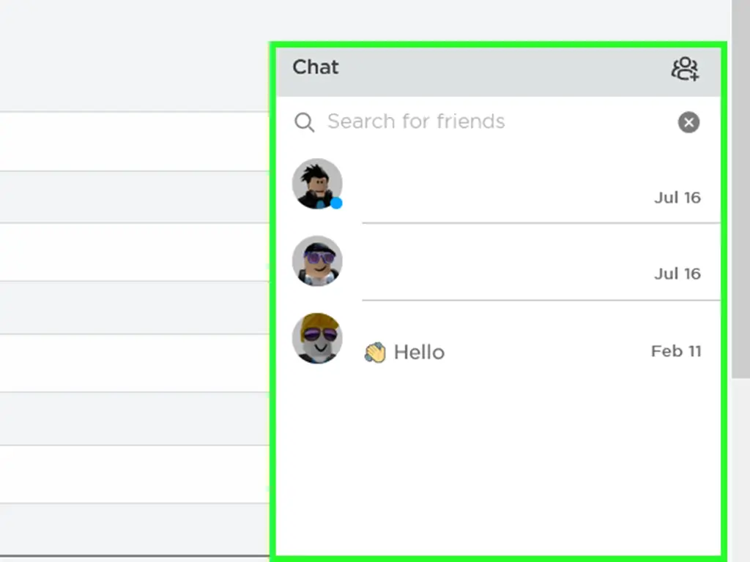
Task: Collapse the Chat panel via header bar
Action: click(497, 72)
